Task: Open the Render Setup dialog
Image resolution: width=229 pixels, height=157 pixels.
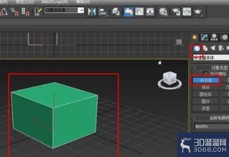Action: coord(176,11)
